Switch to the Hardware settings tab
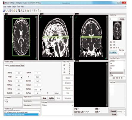This screenshot has height=120, width=132. pos(18,66)
